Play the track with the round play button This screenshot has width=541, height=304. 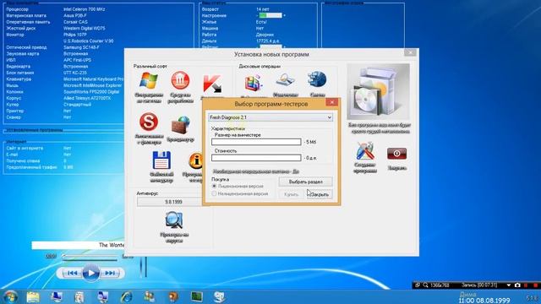pyautogui.click(x=90, y=273)
